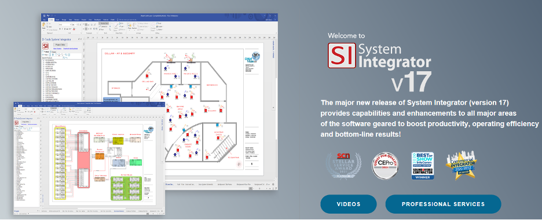Switch to the Home ribbon tab

click(x=51, y=20)
